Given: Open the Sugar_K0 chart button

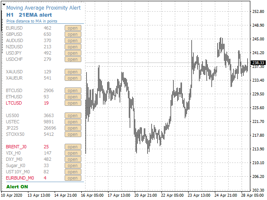Looking at the screenshot, I should pos(73,165).
